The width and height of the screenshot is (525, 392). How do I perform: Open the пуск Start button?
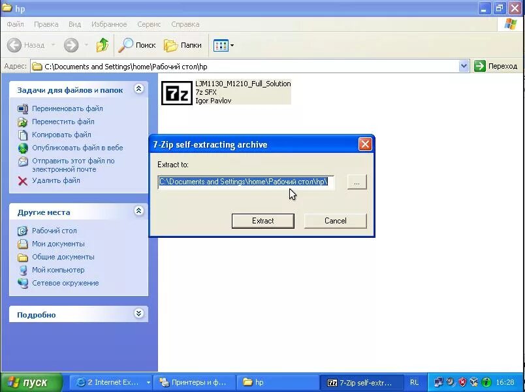click(x=31, y=382)
